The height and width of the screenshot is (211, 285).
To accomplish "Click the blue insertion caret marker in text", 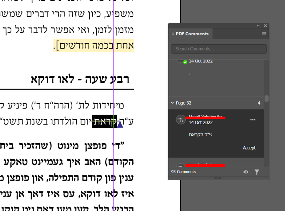I will pos(120,124).
